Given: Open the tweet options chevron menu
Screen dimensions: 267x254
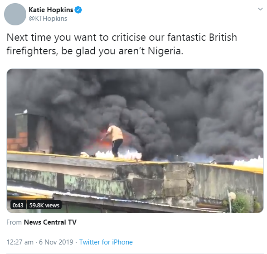Looking at the screenshot, I should click(260, 9).
